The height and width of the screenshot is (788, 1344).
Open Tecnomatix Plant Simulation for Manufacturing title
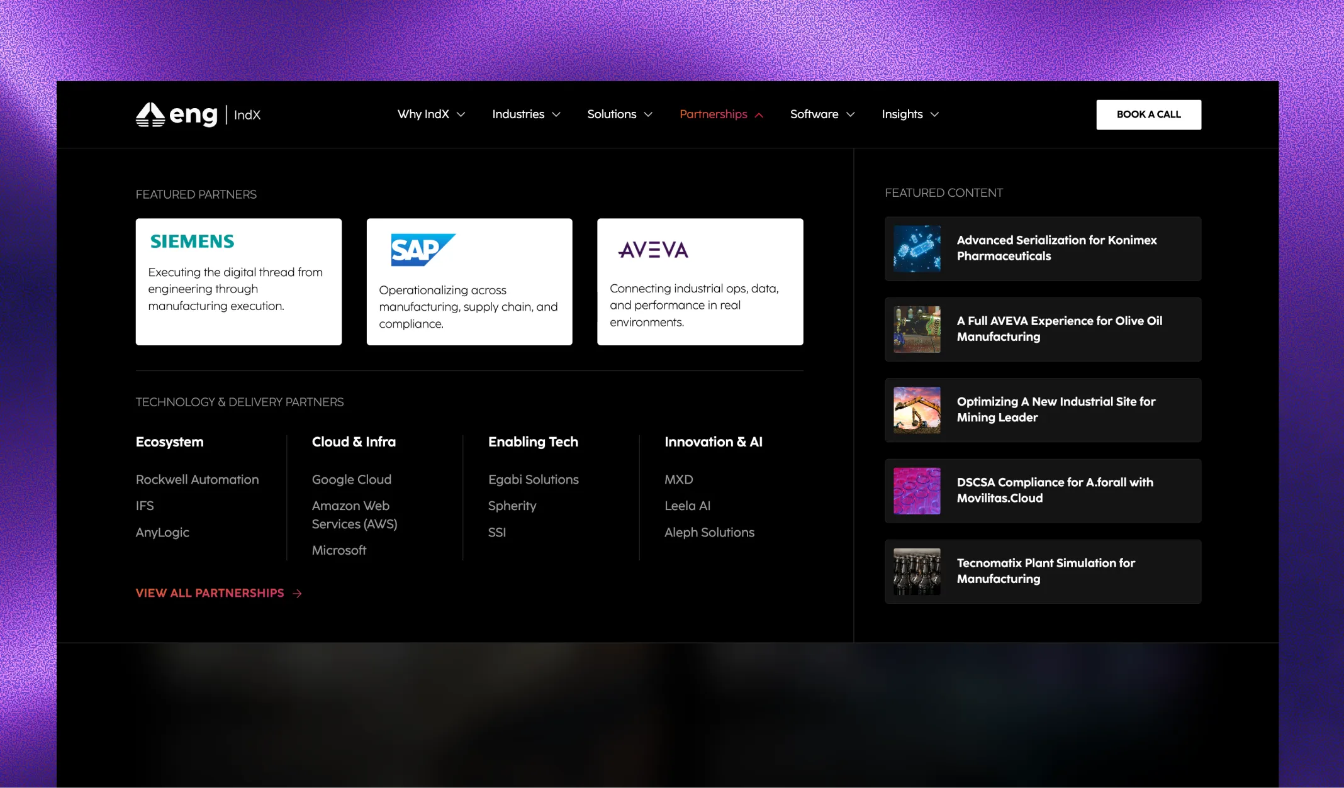(1046, 570)
